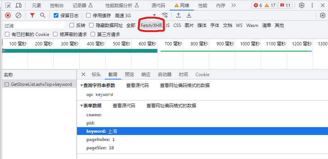The height and width of the screenshot is (159, 328).
Task: Open Network panel settings gear
Action: coord(323,15)
